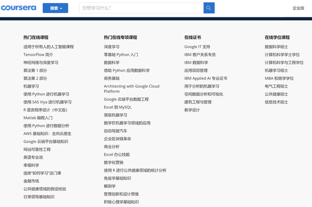
Task: Open 应用项目管理 link
Action: tap(196, 71)
